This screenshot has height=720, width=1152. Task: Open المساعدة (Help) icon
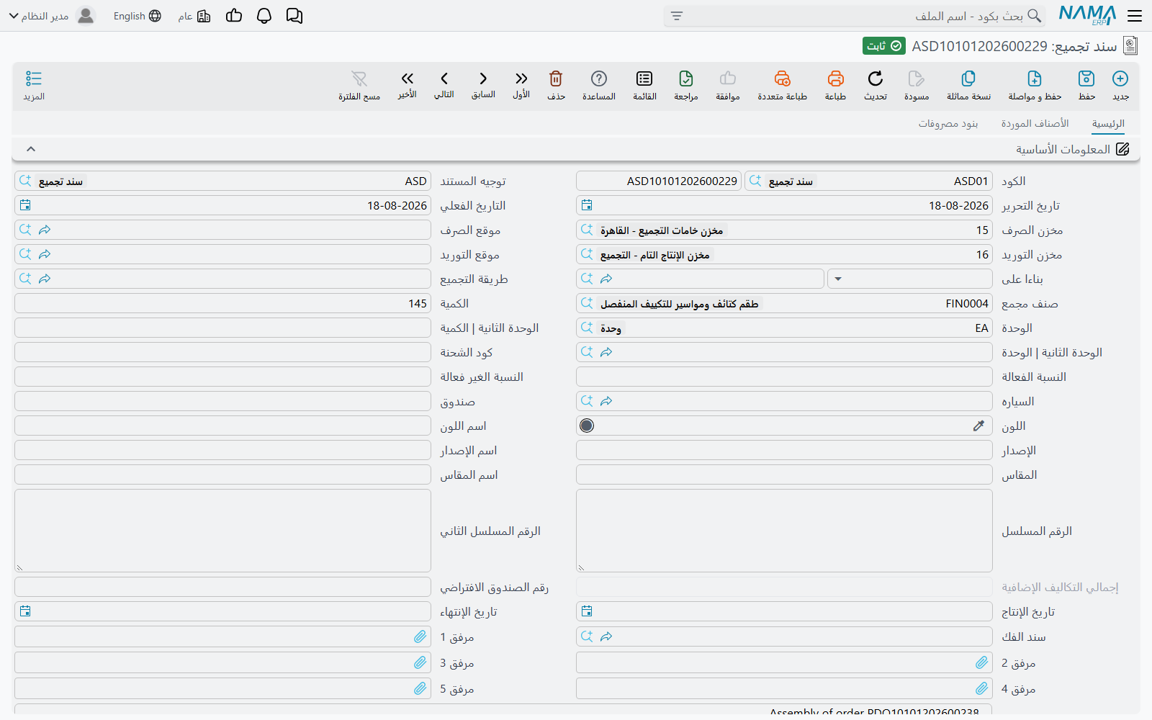pyautogui.click(x=599, y=78)
